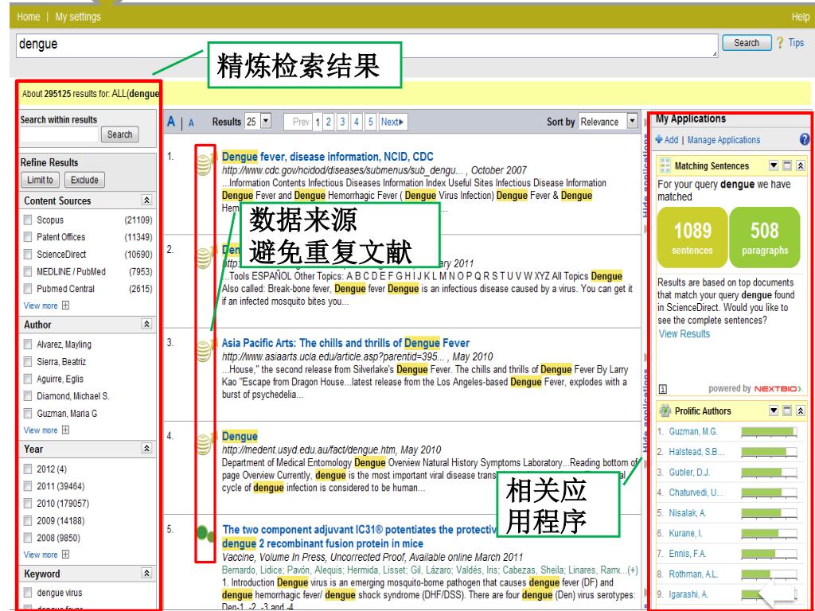The image size is (815, 611).
Task: Expand View more under Author
Action: click(46, 430)
